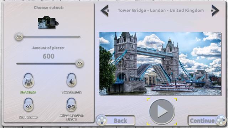Click the Amount of pieces label
This screenshot has width=228, height=128.
point(48,48)
